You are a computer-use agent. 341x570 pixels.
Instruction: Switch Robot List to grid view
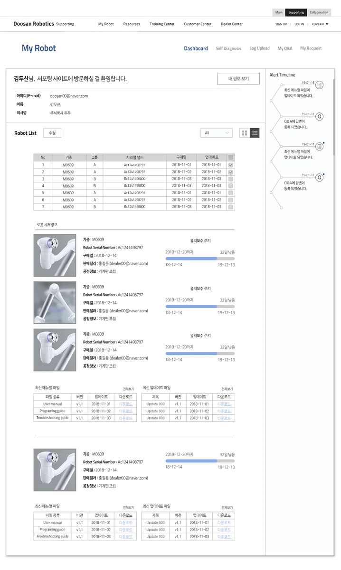click(x=245, y=133)
